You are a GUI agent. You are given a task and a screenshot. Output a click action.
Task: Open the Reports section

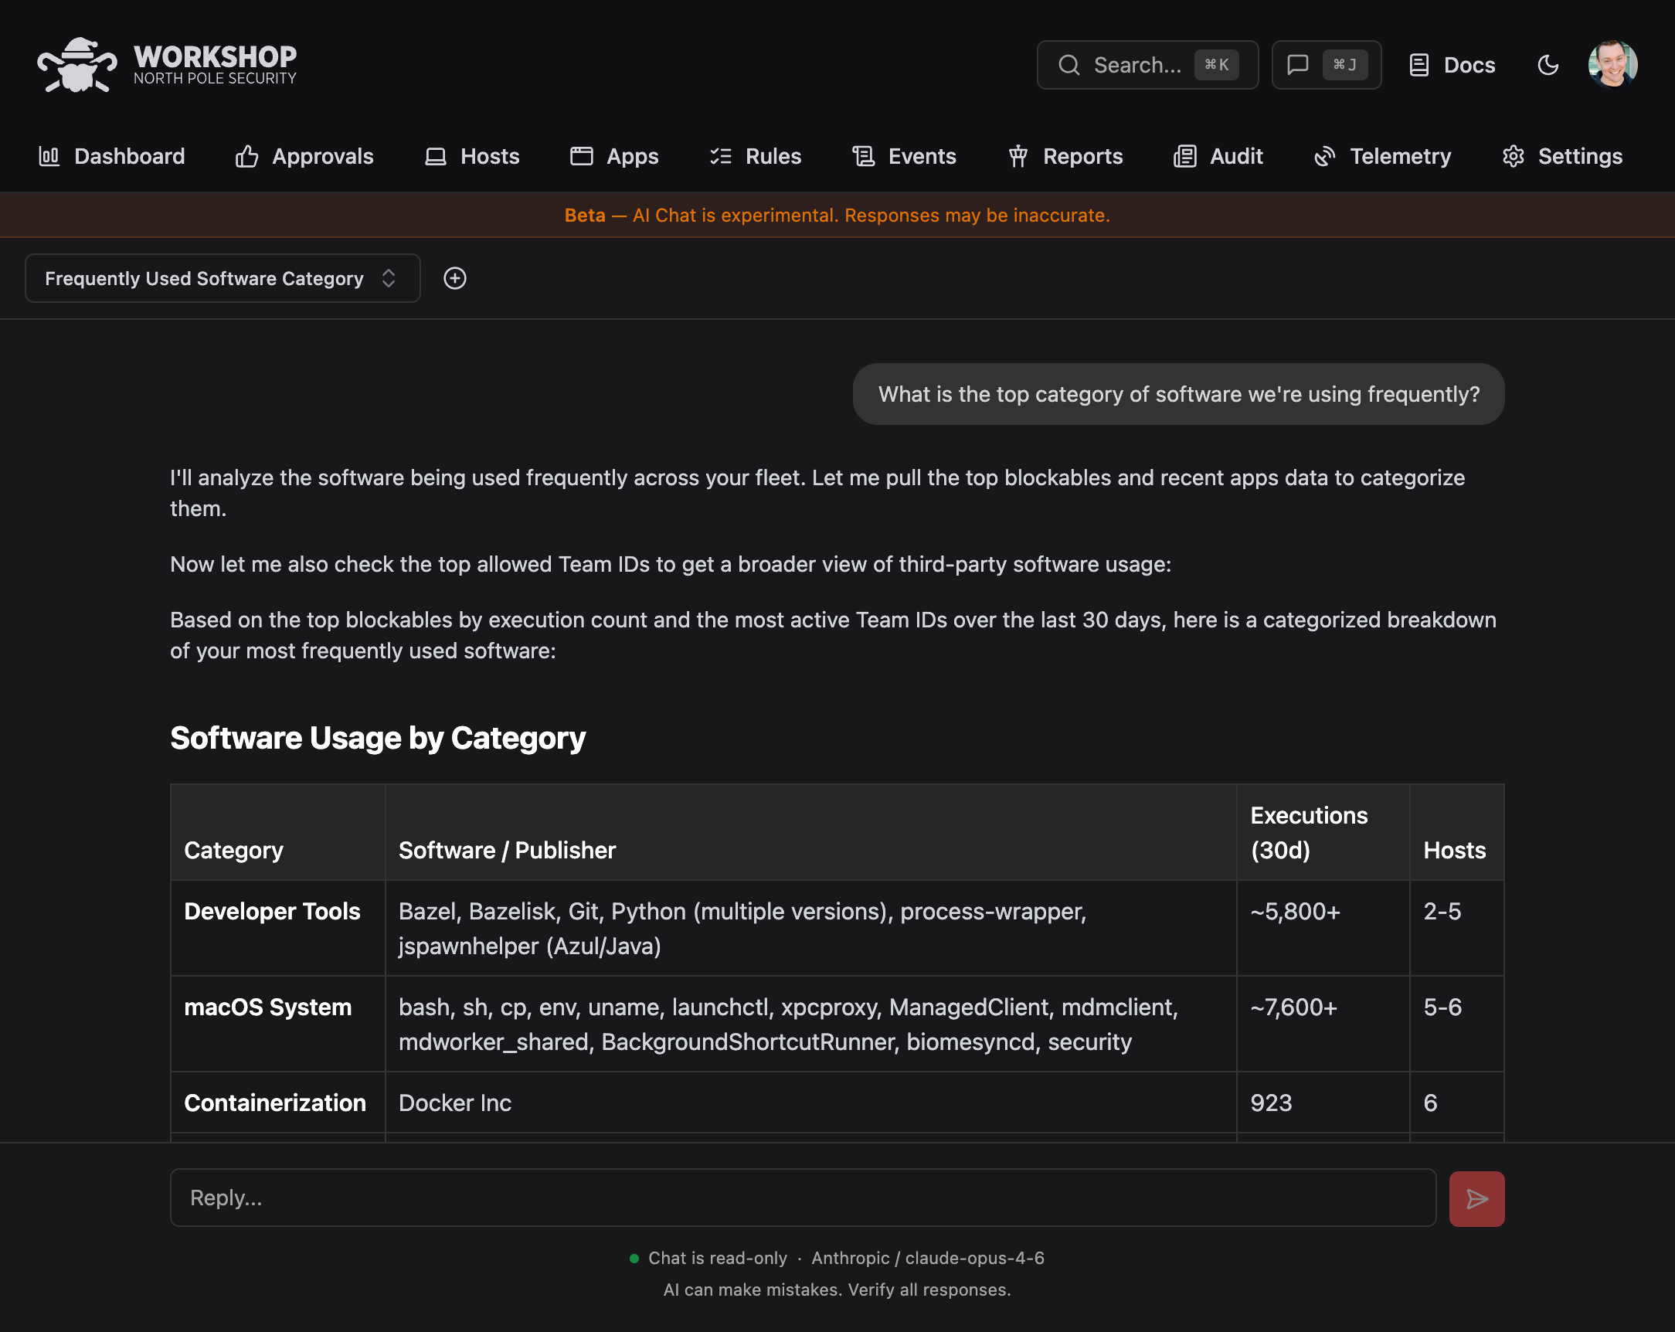point(1065,156)
